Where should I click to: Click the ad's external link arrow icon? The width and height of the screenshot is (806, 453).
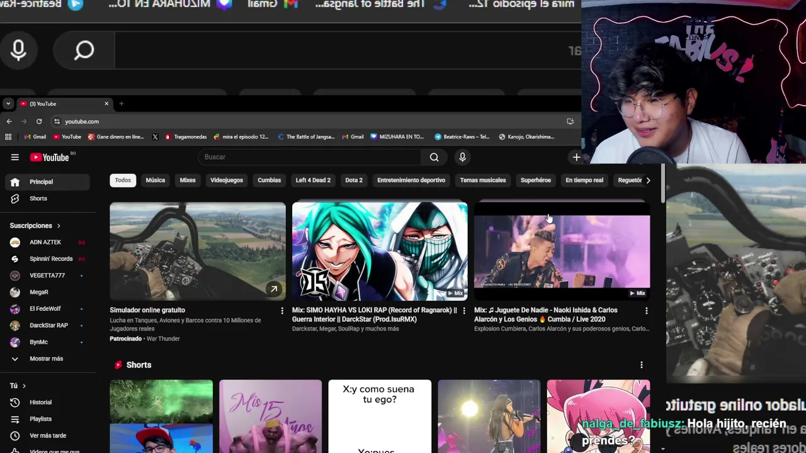[x=273, y=289]
